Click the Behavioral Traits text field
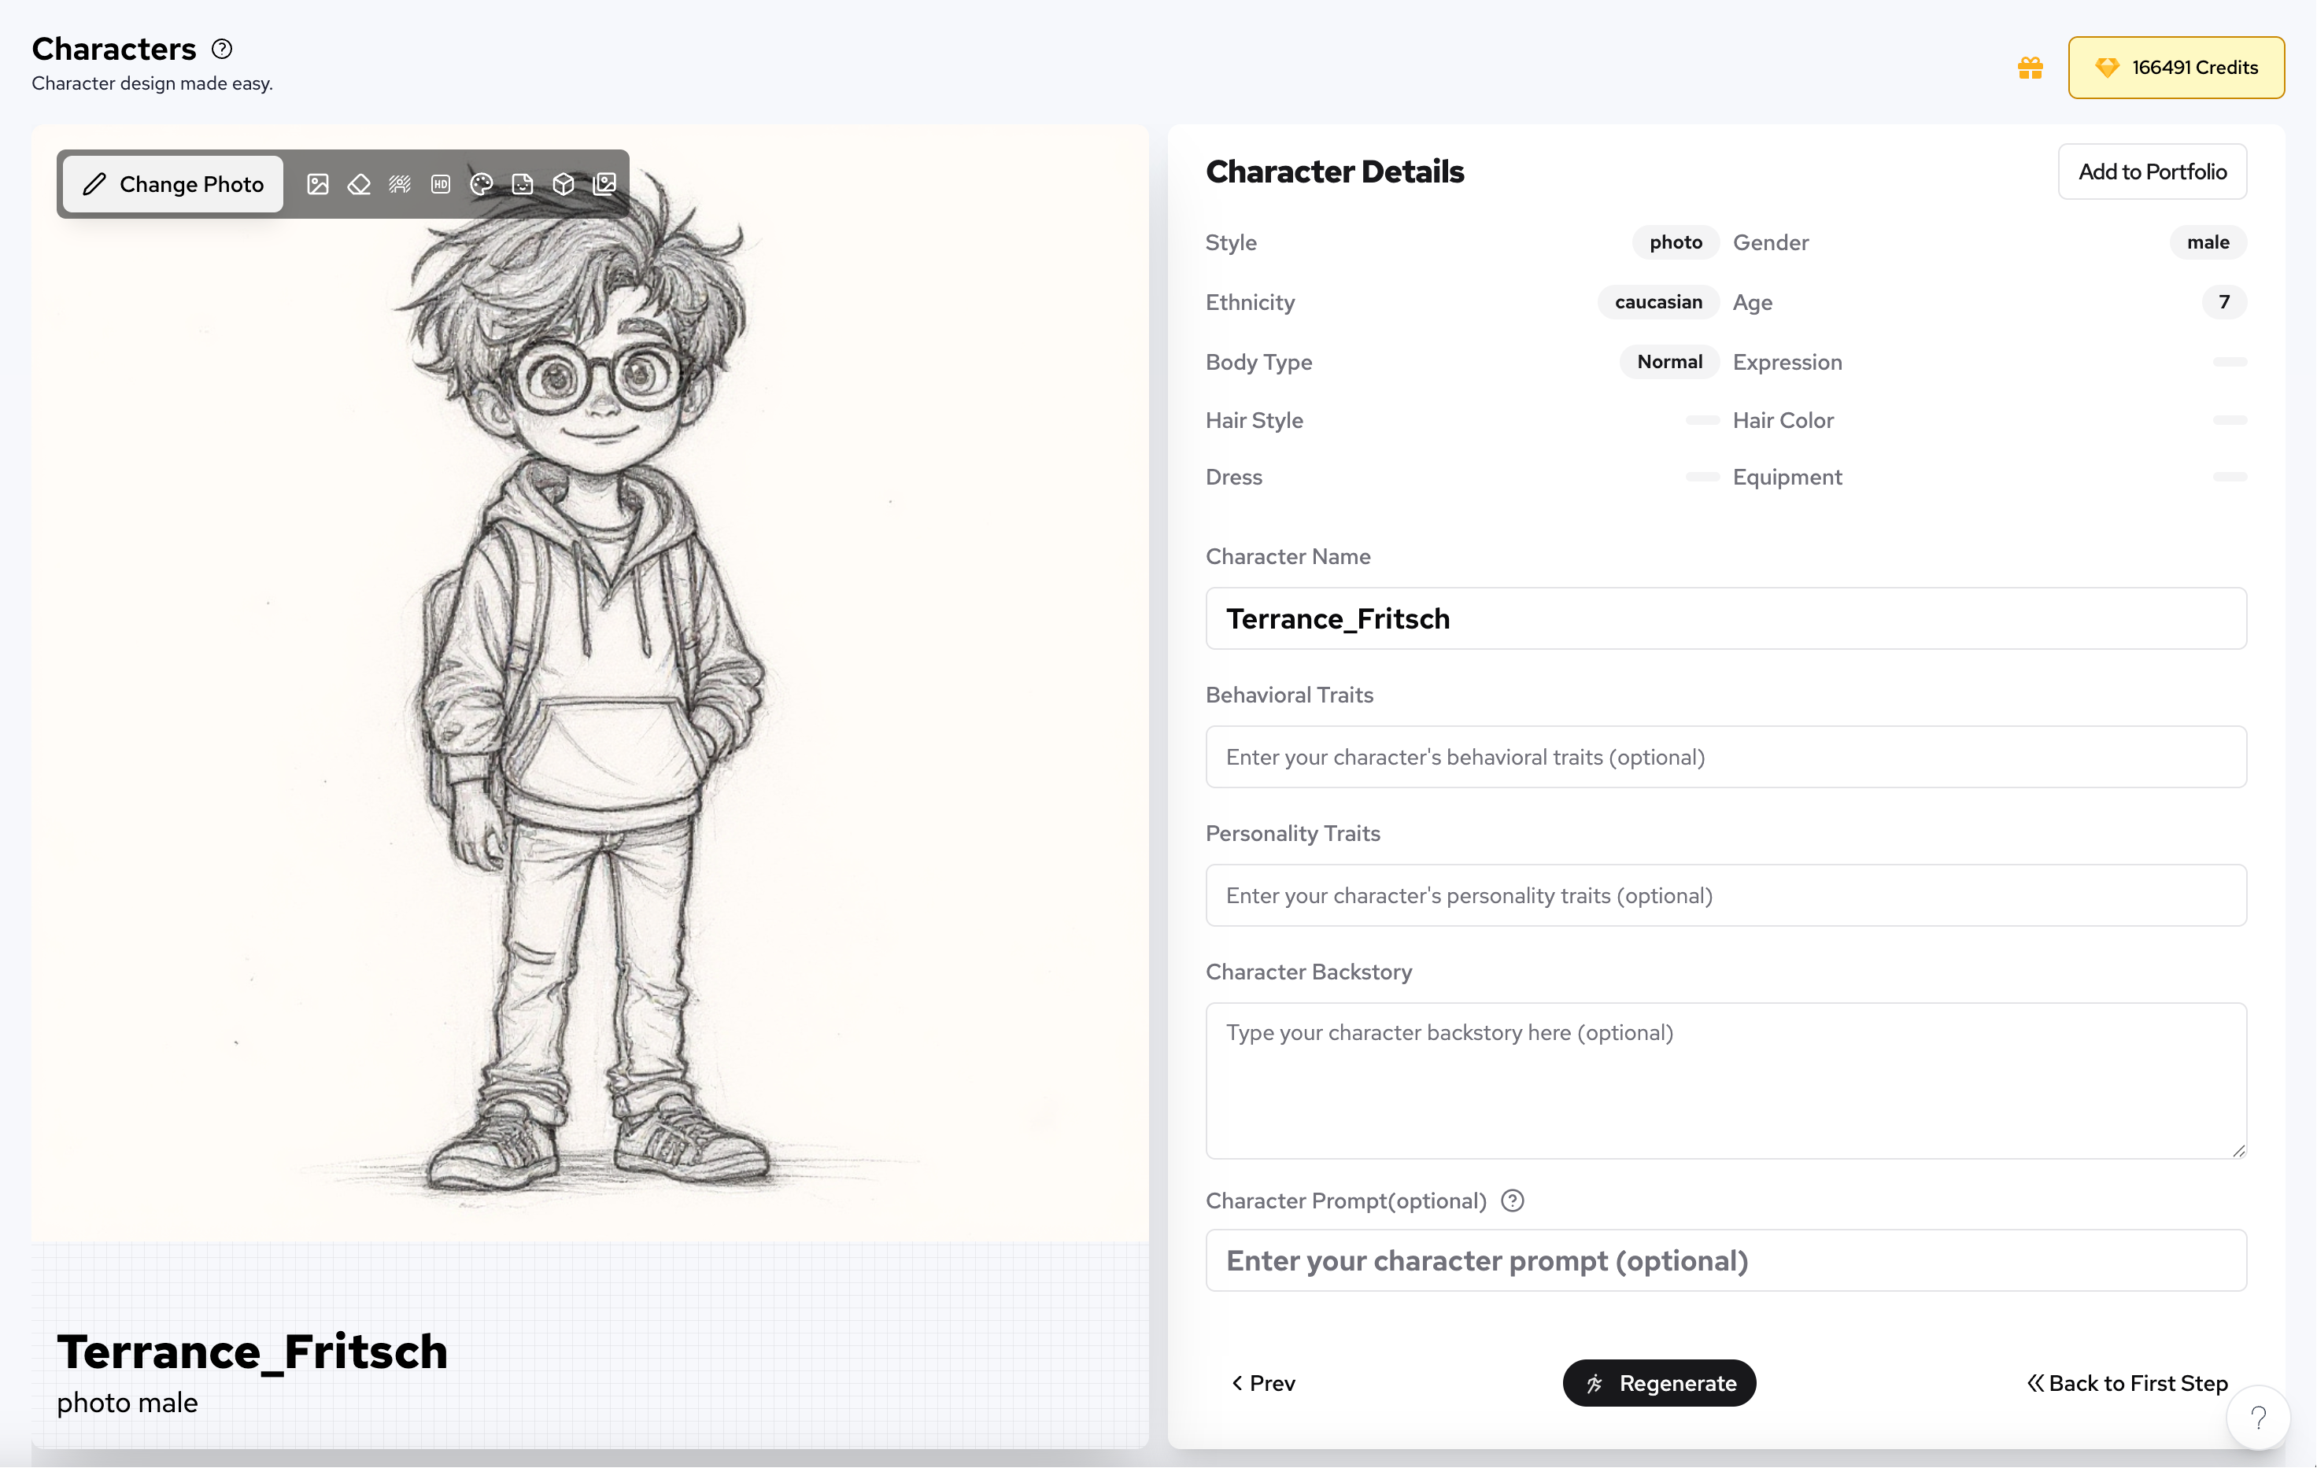 (x=1726, y=757)
